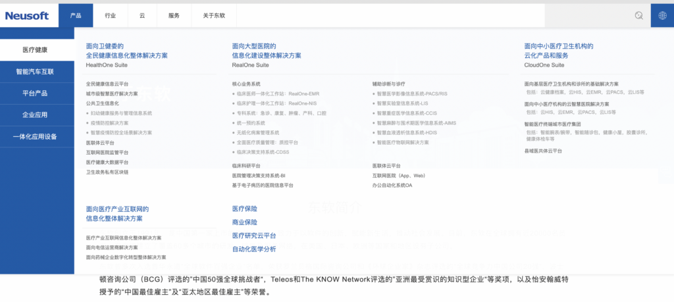Open 信息化建设整体解决方案 heading link

tap(267, 56)
